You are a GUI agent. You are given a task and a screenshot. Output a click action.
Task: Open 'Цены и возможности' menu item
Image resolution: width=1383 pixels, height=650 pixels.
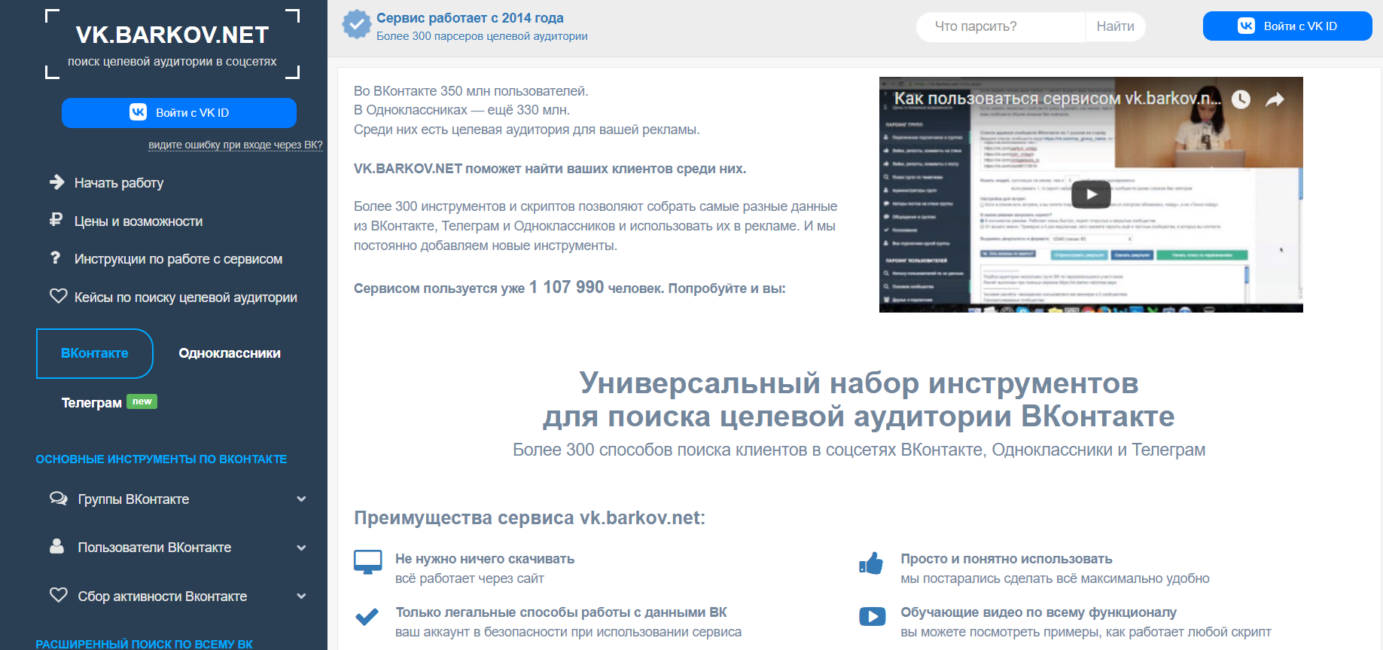point(139,221)
